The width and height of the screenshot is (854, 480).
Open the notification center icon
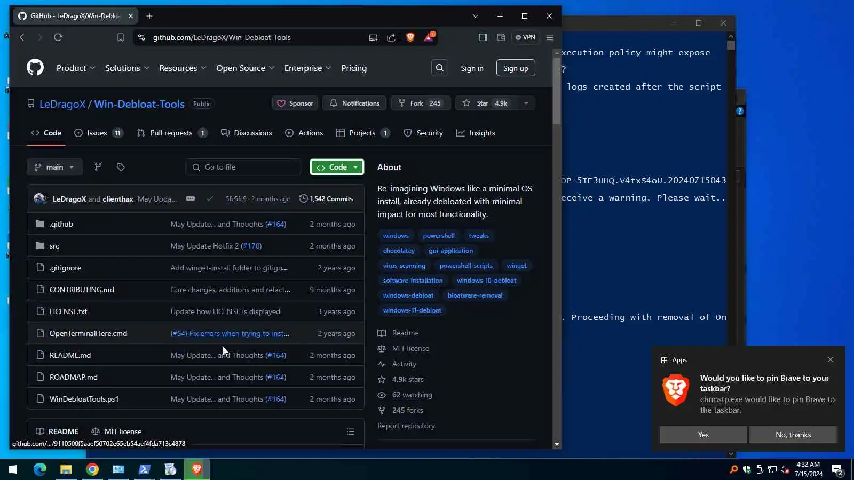[837, 469]
